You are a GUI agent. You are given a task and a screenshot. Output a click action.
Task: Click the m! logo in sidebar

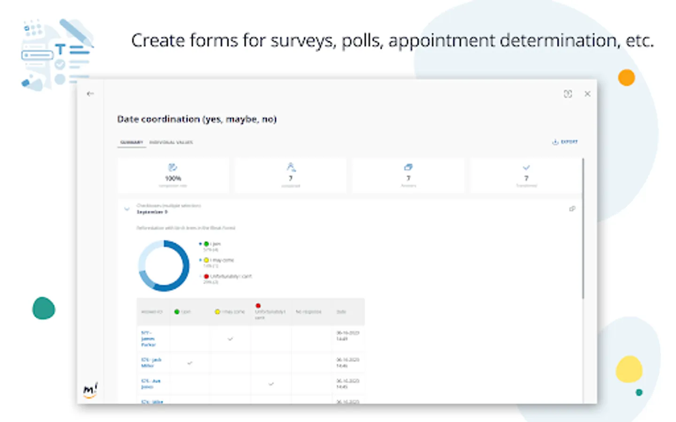pyautogui.click(x=90, y=390)
